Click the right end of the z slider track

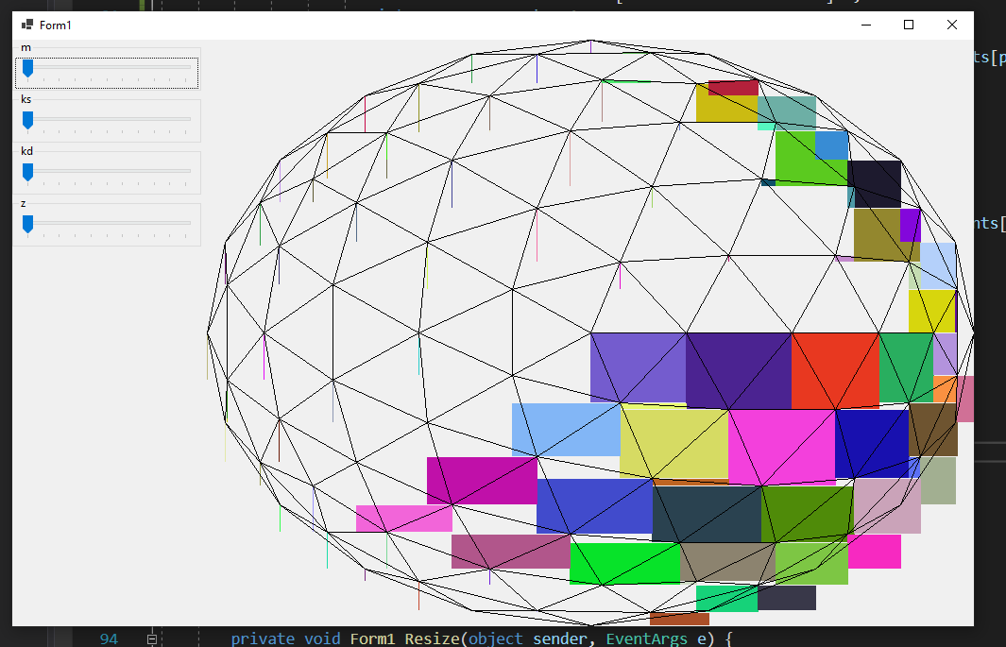tap(189, 223)
